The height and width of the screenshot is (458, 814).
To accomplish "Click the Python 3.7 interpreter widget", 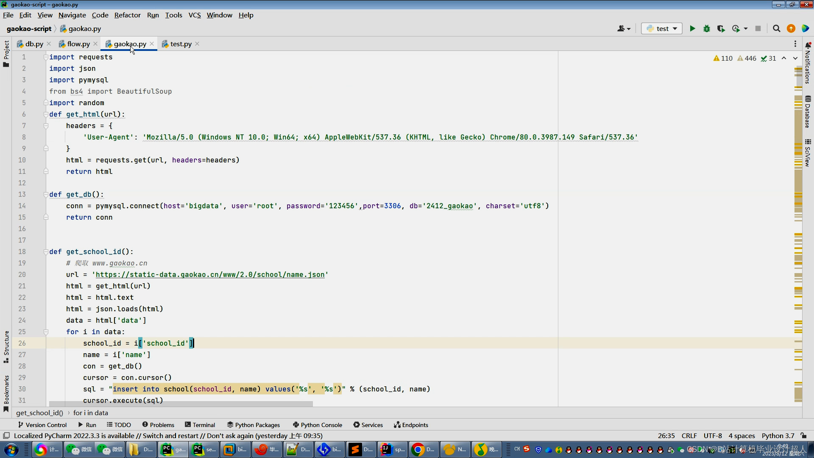I will (778, 436).
